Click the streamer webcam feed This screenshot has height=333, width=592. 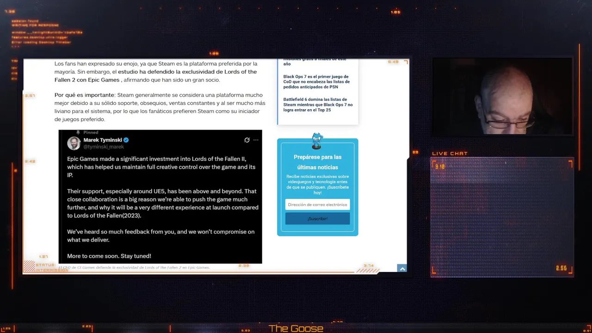coord(502,96)
